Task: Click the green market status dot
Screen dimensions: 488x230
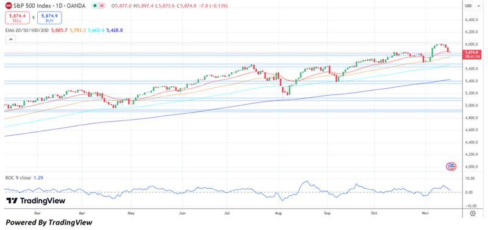Action: coord(95,6)
